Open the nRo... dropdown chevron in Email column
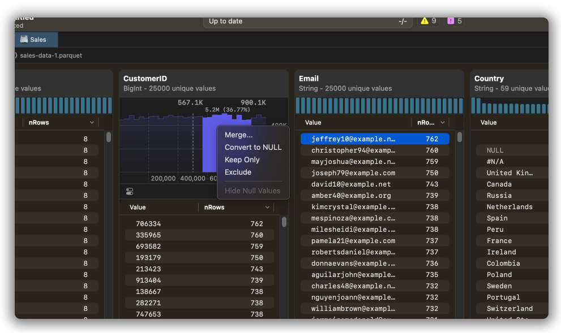The image size is (561, 333). pos(443,123)
